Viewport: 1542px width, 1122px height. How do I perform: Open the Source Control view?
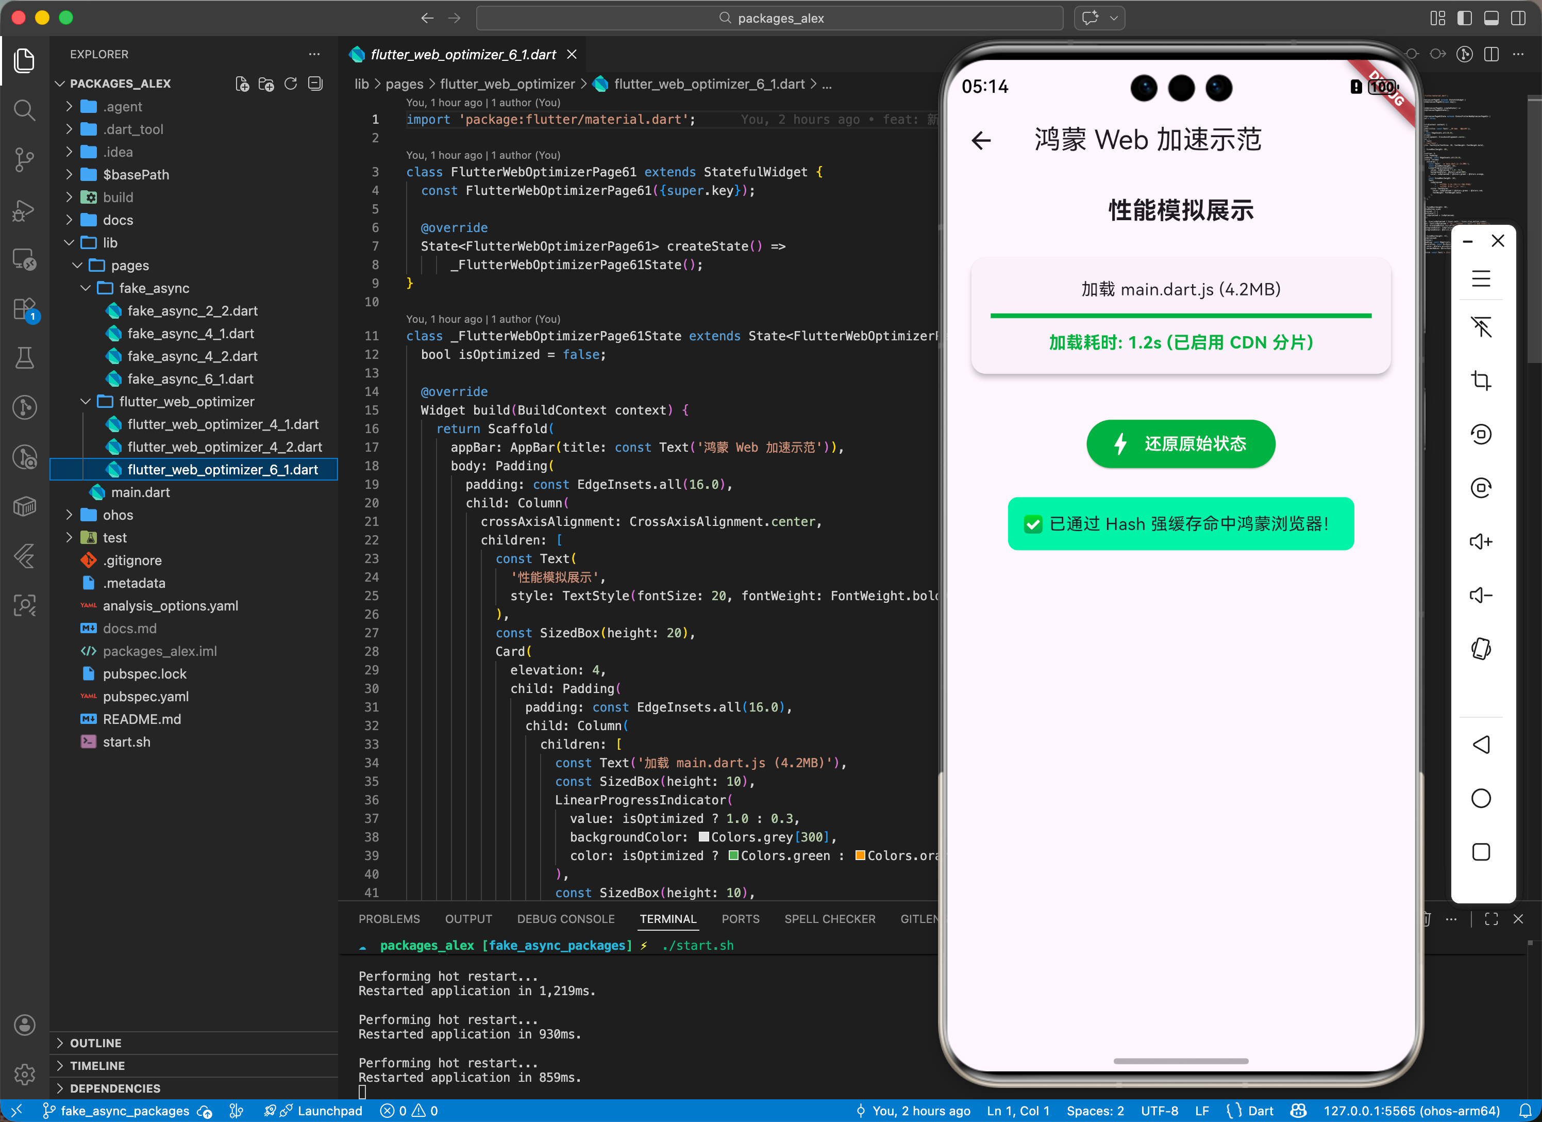pyautogui.click(x=24, y=160)
